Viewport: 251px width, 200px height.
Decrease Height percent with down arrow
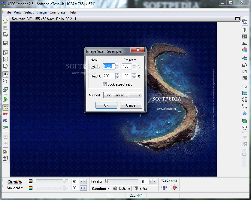pos(134,77)
